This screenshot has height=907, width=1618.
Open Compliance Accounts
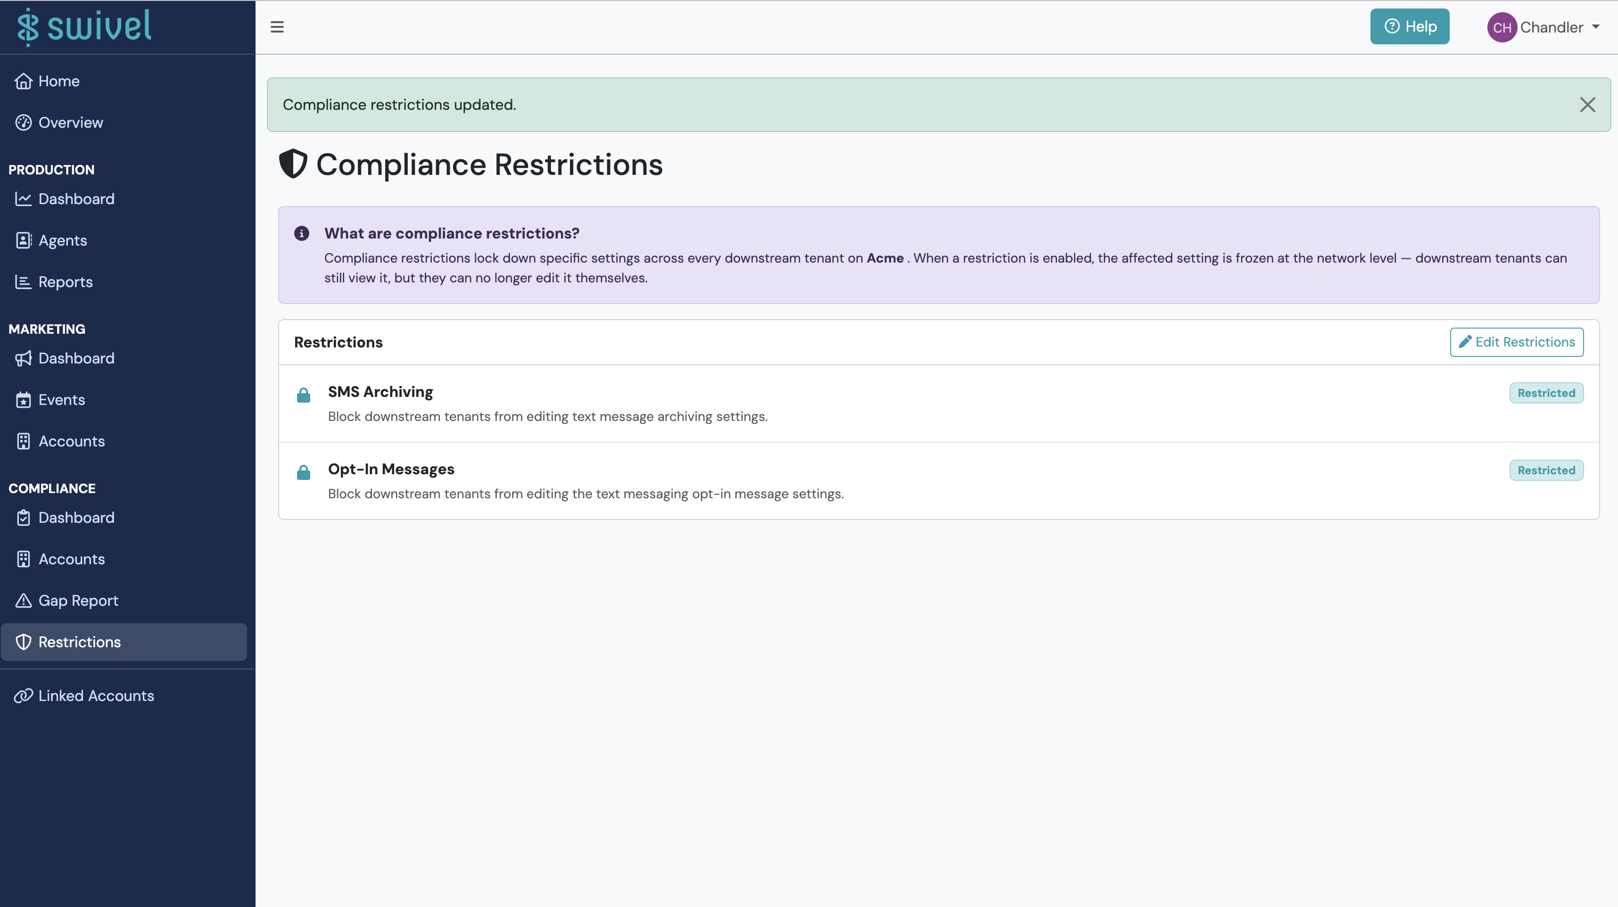point(124,559)
